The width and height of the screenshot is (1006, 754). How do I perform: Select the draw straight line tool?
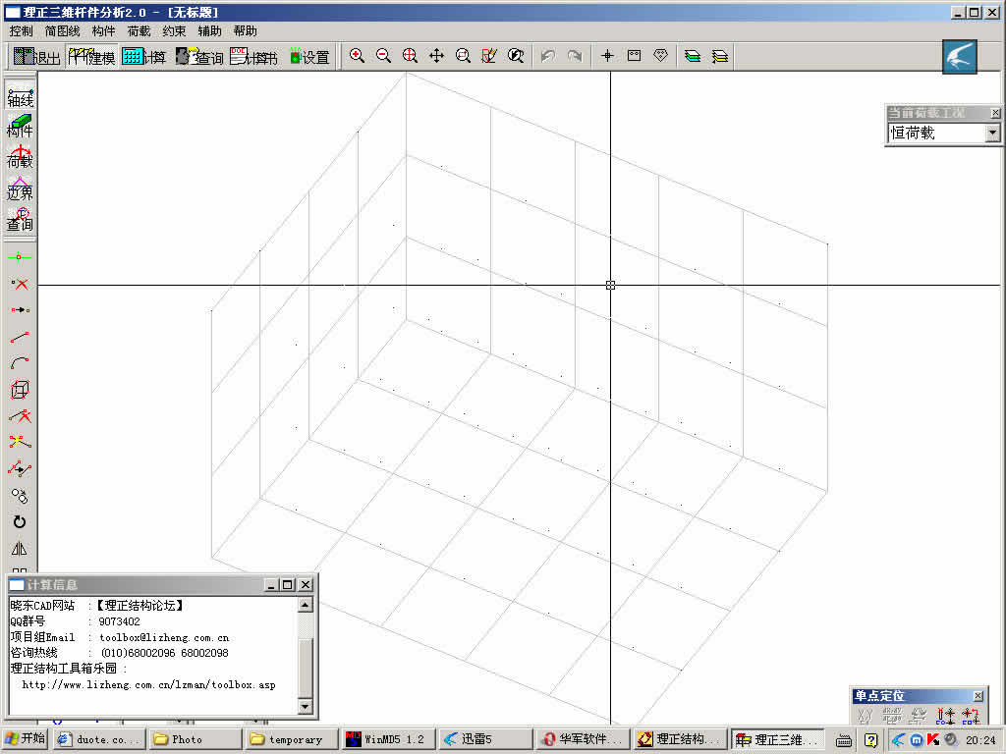(x=20, y=337)
